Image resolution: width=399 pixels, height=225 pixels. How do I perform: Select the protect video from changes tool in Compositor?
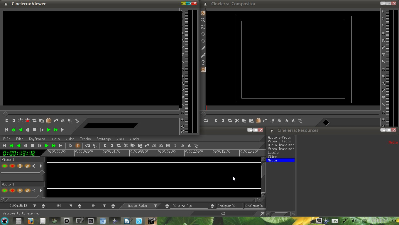(203, 13)
